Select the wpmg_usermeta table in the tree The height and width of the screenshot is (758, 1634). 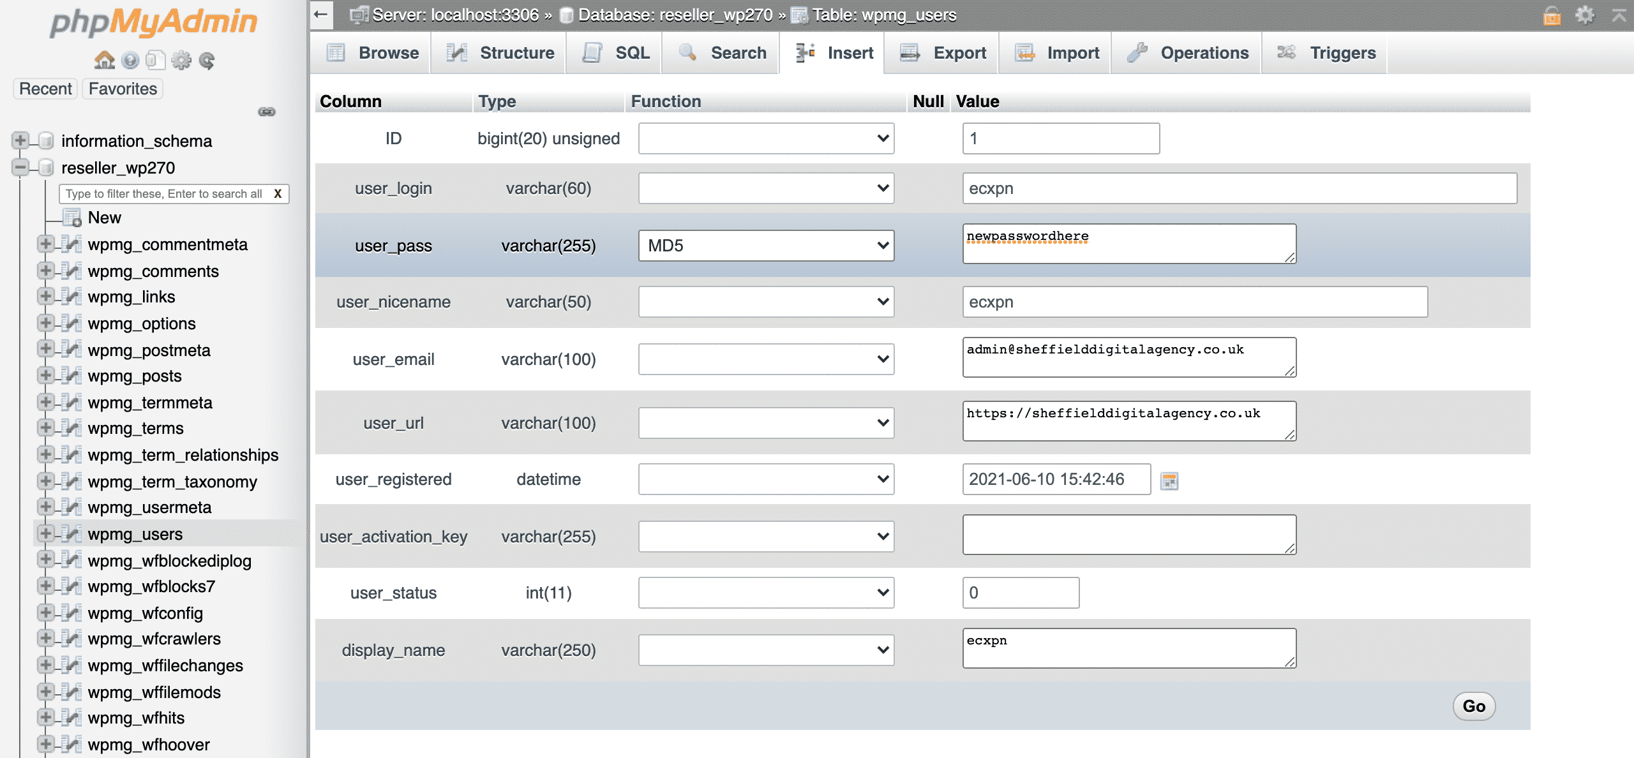(149, 507)
